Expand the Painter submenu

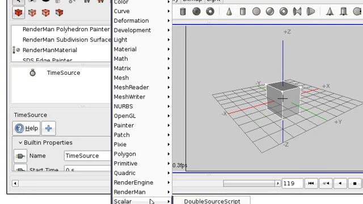(x=142, y=125)
